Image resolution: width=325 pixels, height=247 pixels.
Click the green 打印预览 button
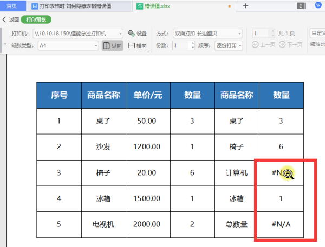[36, 19]
